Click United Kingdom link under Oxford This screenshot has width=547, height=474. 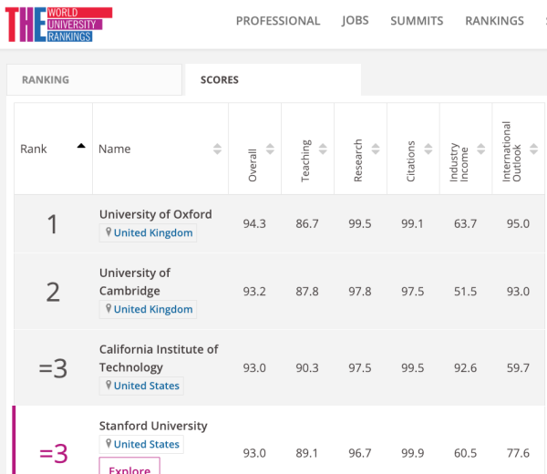click(153, 232)
